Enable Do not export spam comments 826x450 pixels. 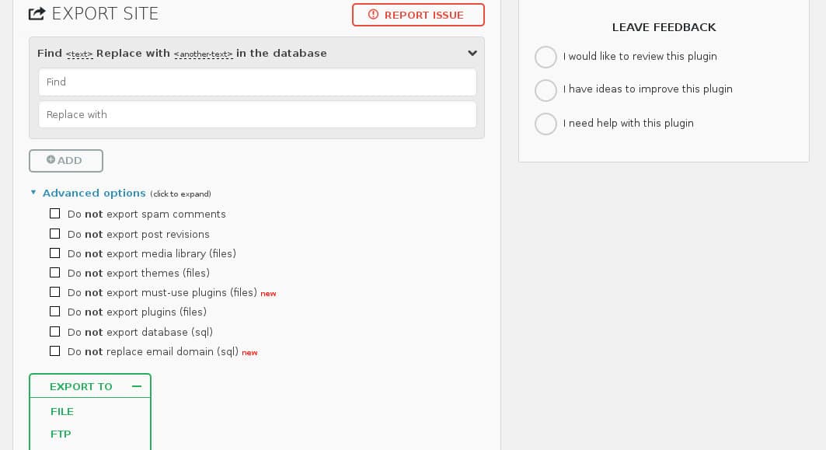pos(55,214)
